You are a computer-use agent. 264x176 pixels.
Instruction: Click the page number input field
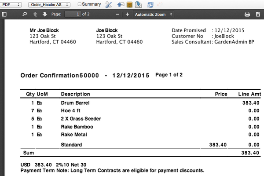[73, 14]
